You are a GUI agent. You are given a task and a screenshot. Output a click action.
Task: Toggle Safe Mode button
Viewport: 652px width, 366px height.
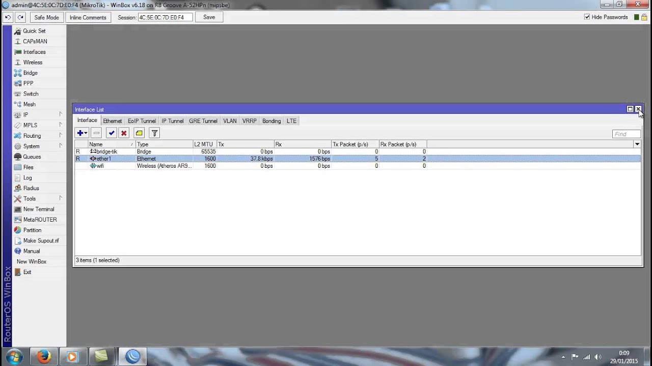(46, 17)
